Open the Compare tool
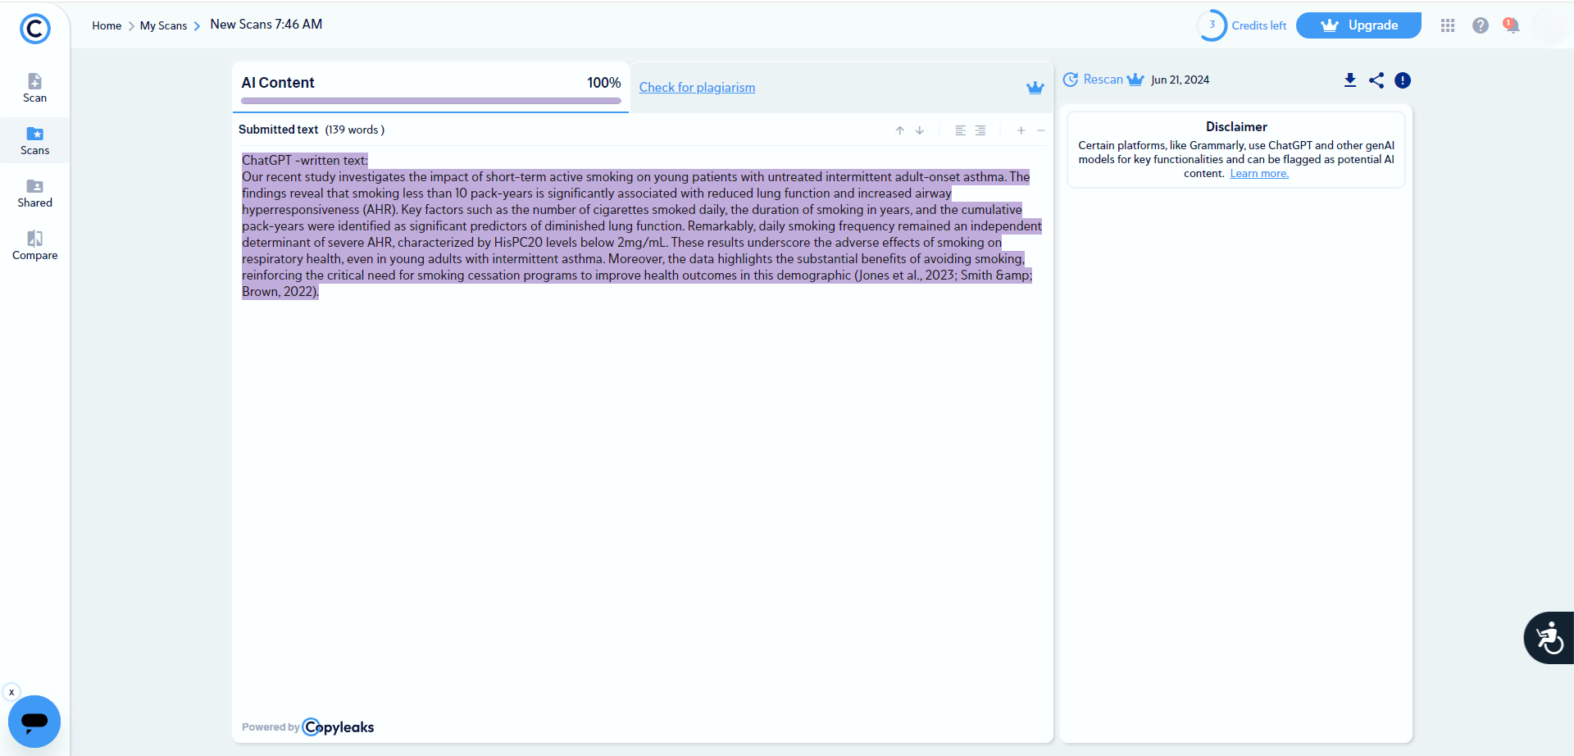The image size is (1574, 756). tap(34, 244)
